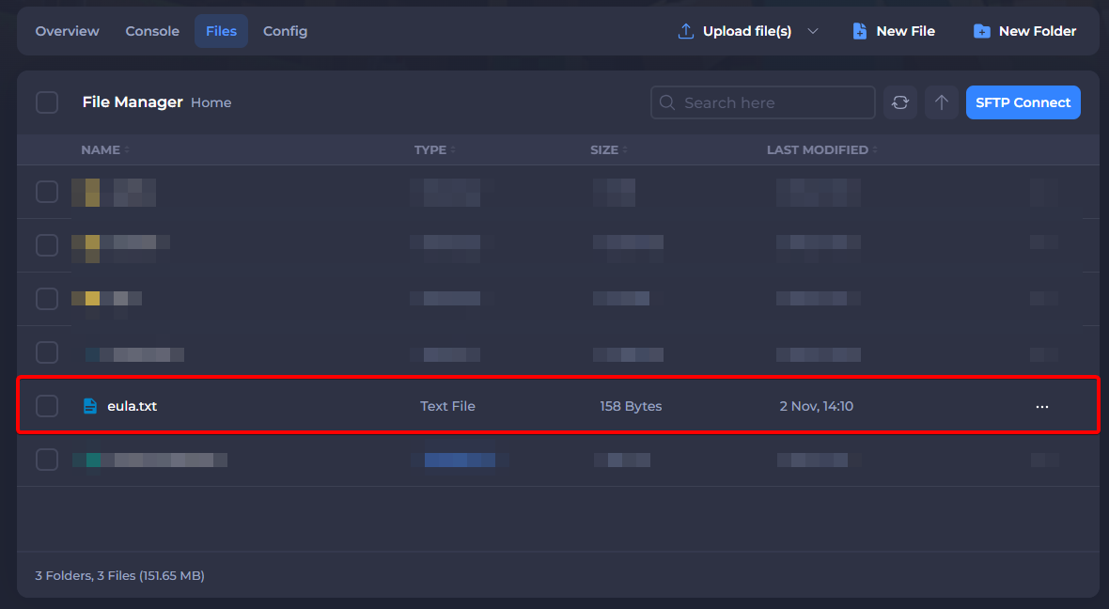Click the upload icon beside Upload file(s)
Image resolution: width=1109 pixels, height=609 pixels.
685,31
